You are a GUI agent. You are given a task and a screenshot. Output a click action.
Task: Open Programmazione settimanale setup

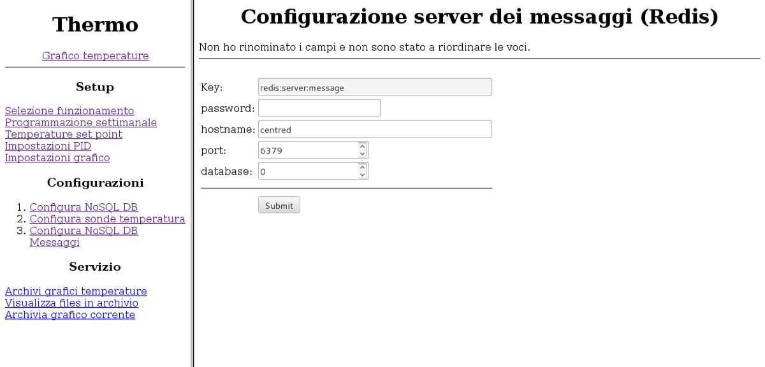pos(80,122)
